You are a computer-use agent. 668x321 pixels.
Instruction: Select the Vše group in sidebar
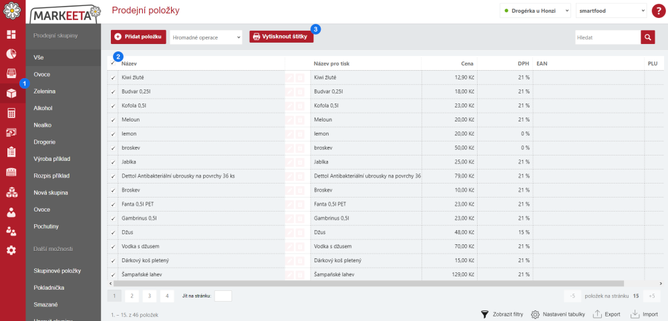point(63,57)
